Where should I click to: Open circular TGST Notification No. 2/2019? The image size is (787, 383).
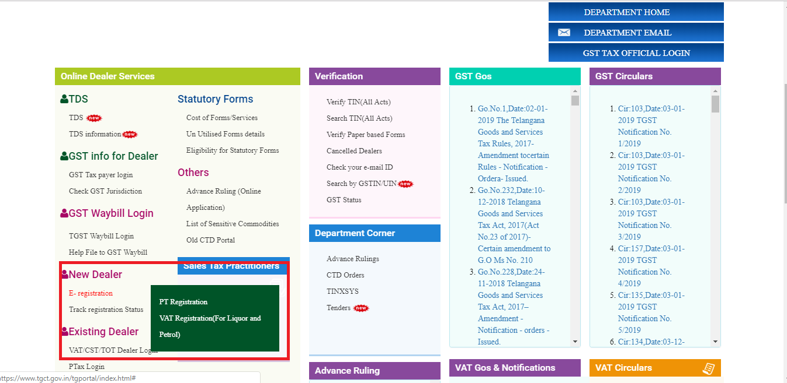click(x=651, y=173)
